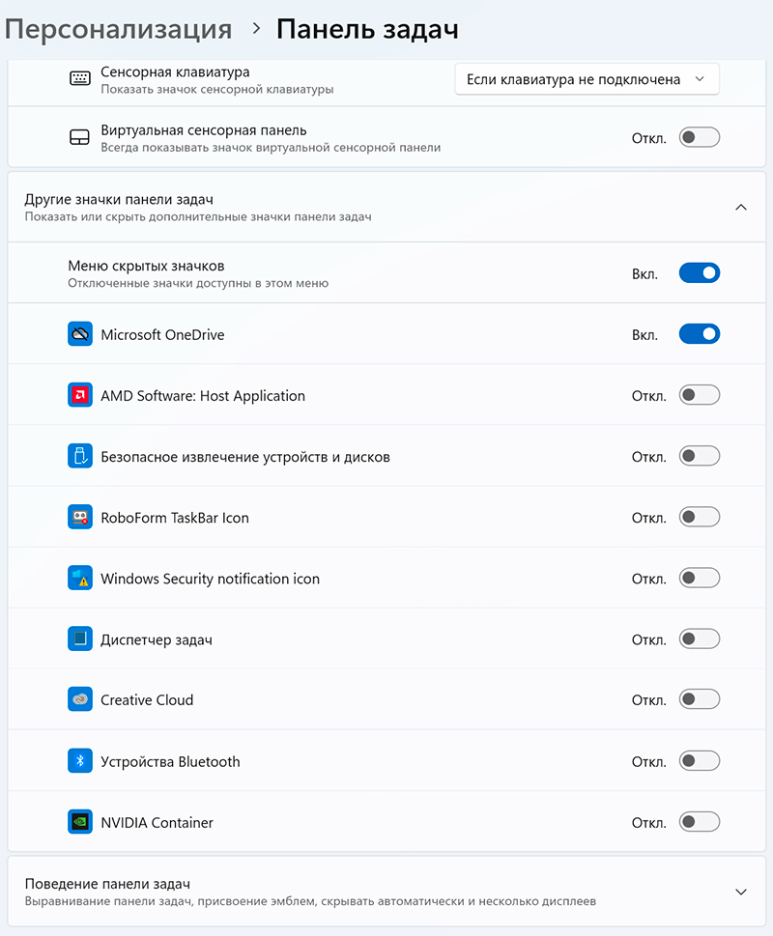Click the Bluetooth devices icon
773x936 pixels.
pos(79,761)
